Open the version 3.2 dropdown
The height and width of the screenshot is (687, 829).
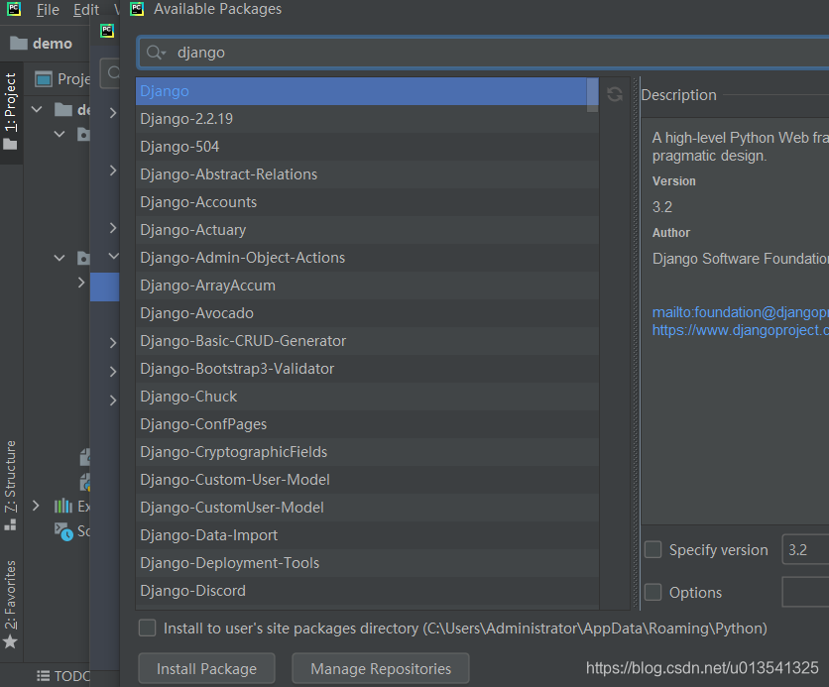point(805,549)
